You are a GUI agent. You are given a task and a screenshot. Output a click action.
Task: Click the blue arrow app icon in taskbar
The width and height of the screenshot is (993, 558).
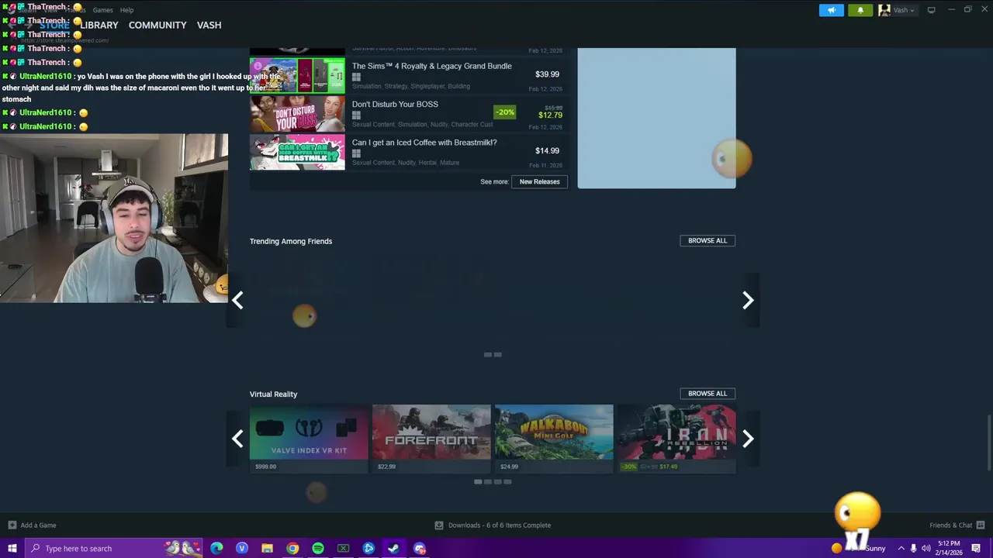click(x=368, y=548)
